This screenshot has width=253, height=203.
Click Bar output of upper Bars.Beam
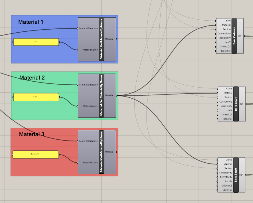click(241, 104)
